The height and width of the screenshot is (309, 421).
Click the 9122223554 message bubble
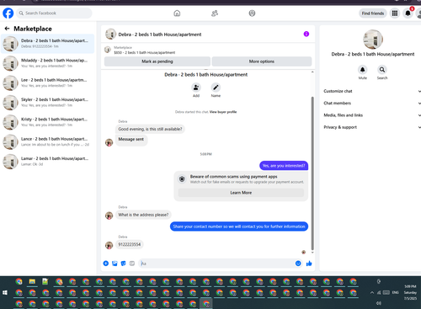[x=129, y=244]
